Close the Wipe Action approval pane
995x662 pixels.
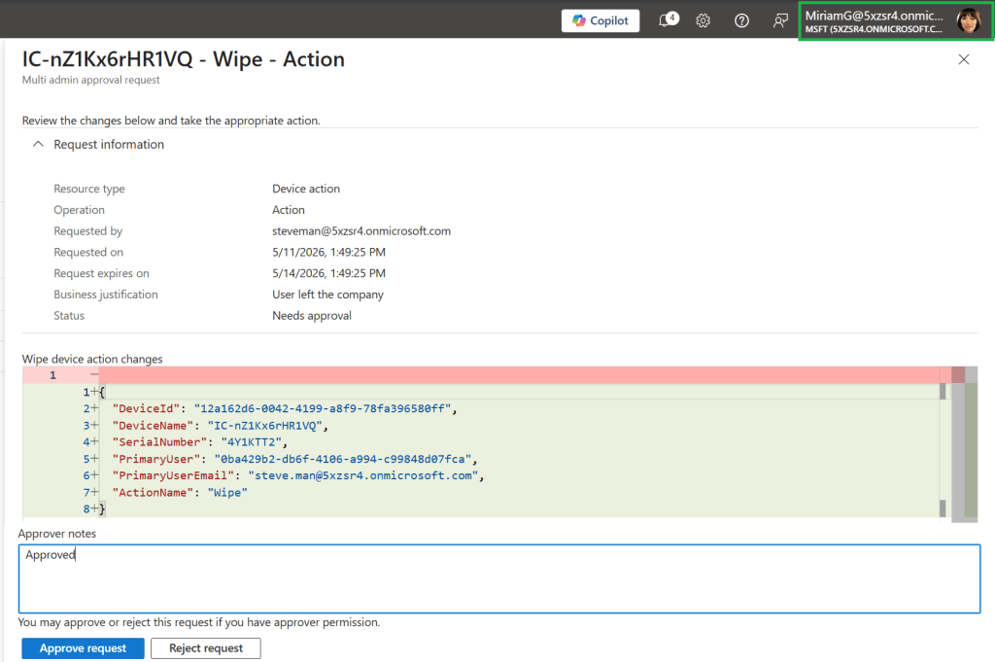click(963, 59)
